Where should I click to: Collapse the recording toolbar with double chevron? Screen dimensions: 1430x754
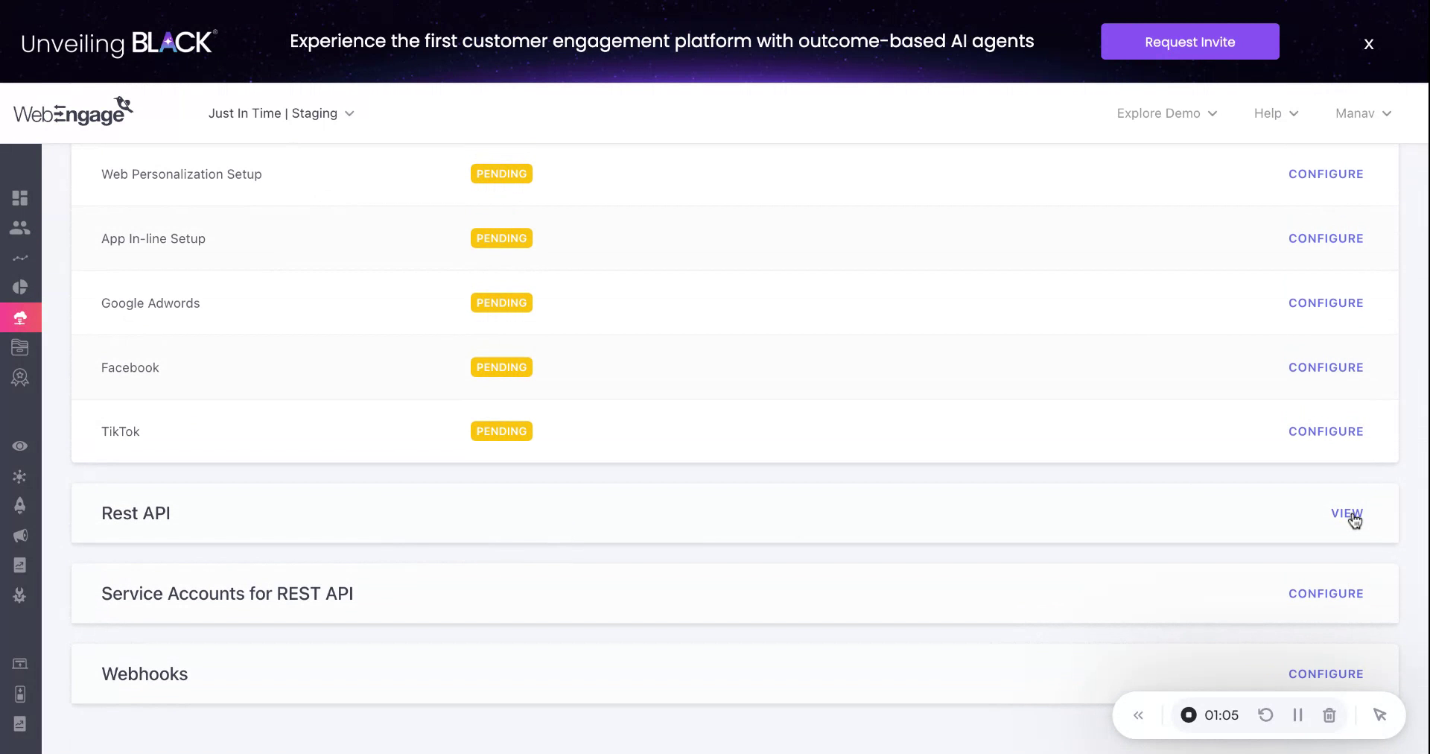click(1138, 715)
